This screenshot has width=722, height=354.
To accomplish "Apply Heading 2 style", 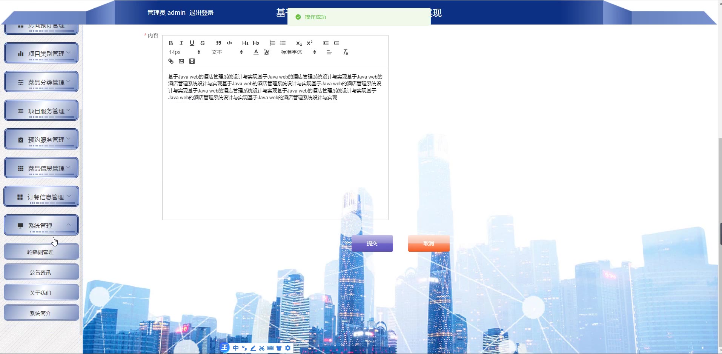I will (256, 43).
